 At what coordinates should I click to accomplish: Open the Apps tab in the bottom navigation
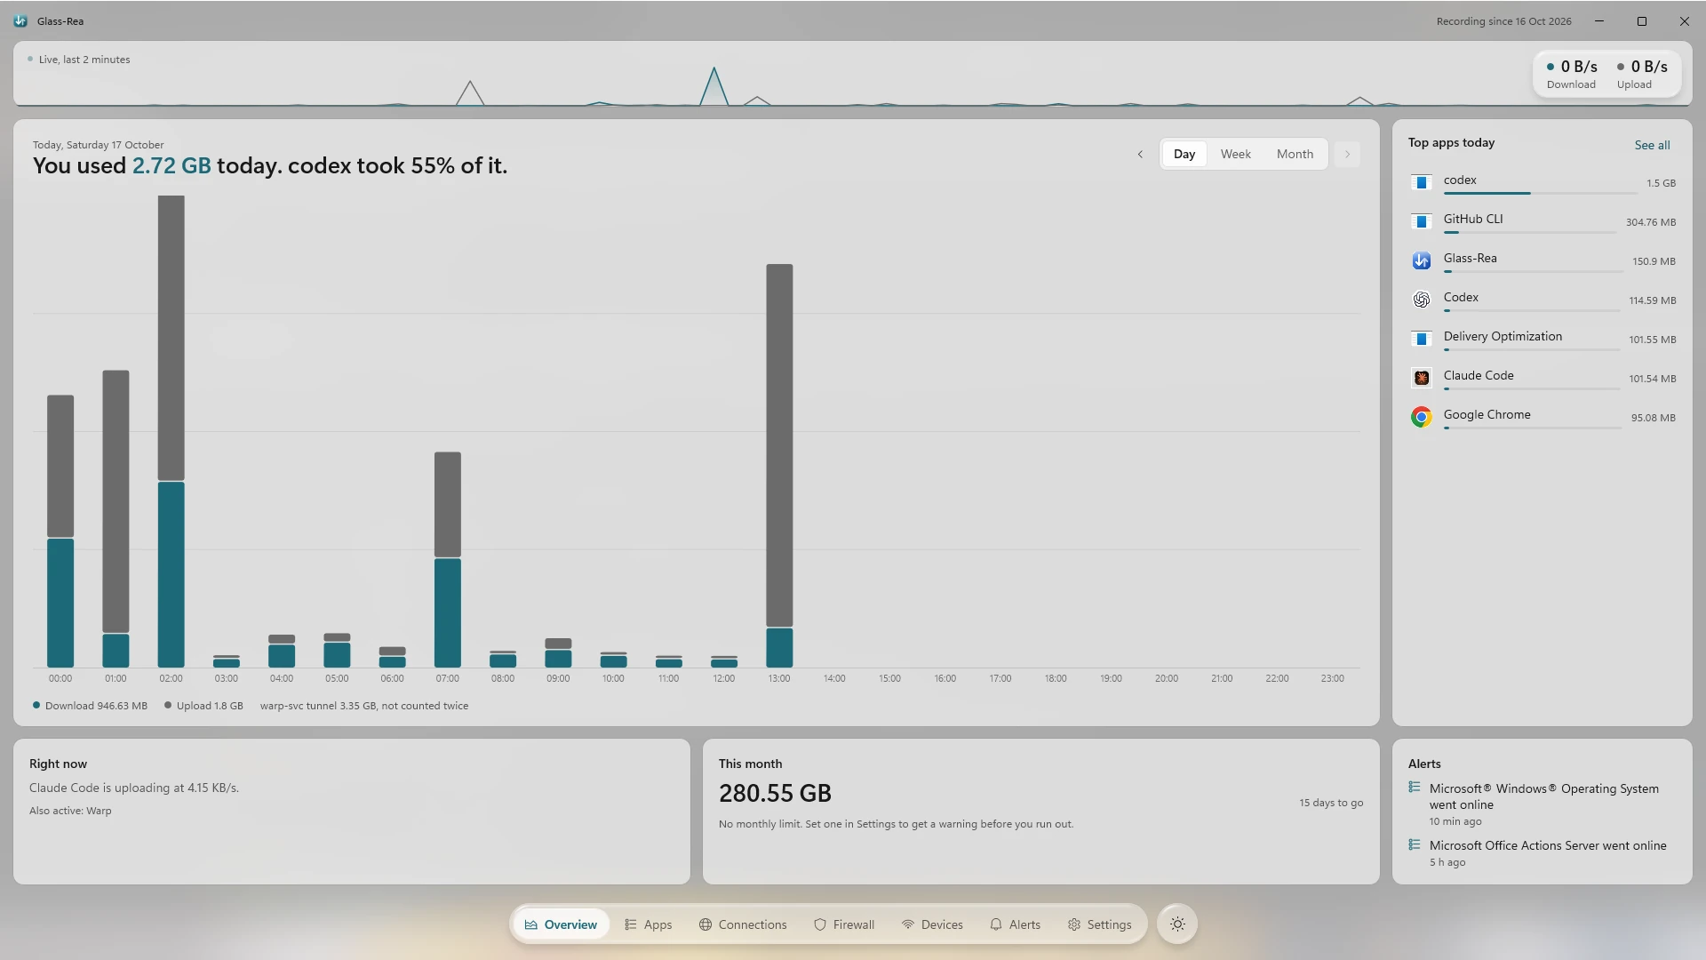(x=648, y=924)
